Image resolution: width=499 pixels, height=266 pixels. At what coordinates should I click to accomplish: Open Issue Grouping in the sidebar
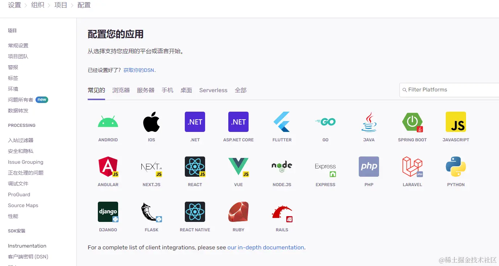click(x=26, y=162)
